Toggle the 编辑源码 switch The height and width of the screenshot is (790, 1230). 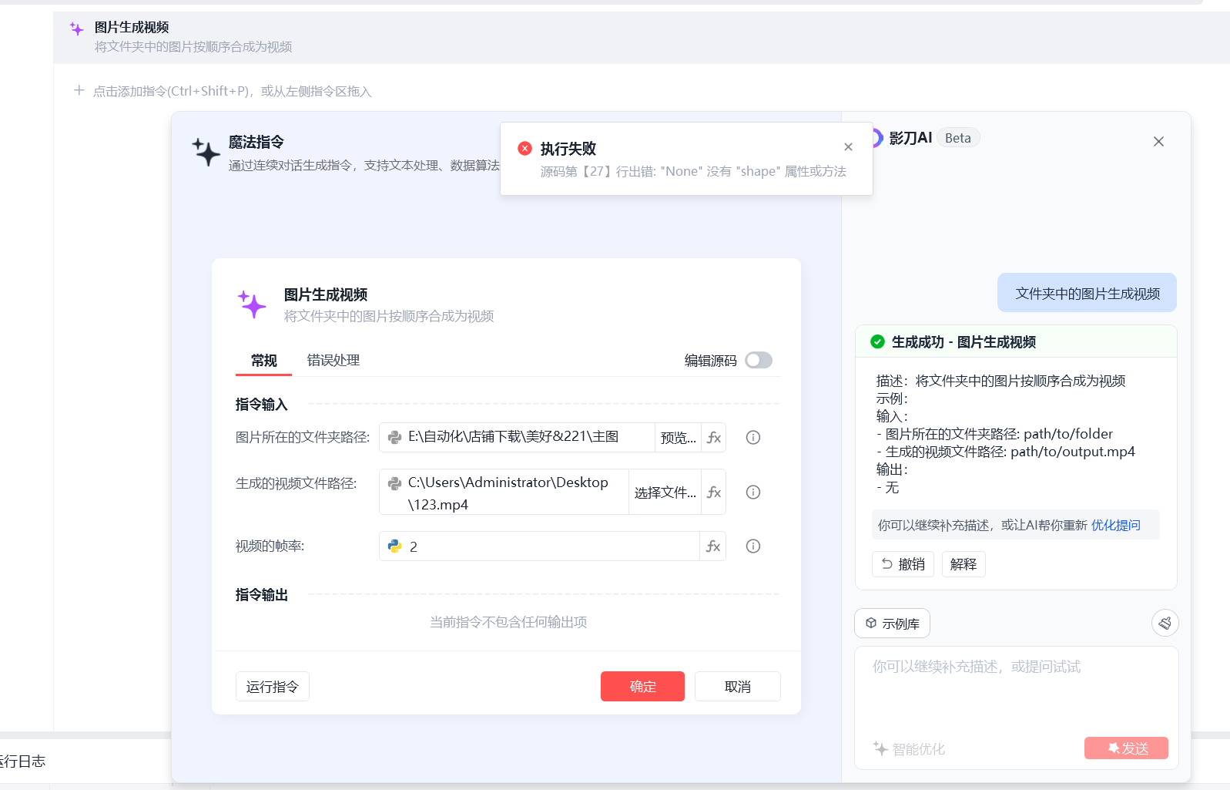(758, 361)
